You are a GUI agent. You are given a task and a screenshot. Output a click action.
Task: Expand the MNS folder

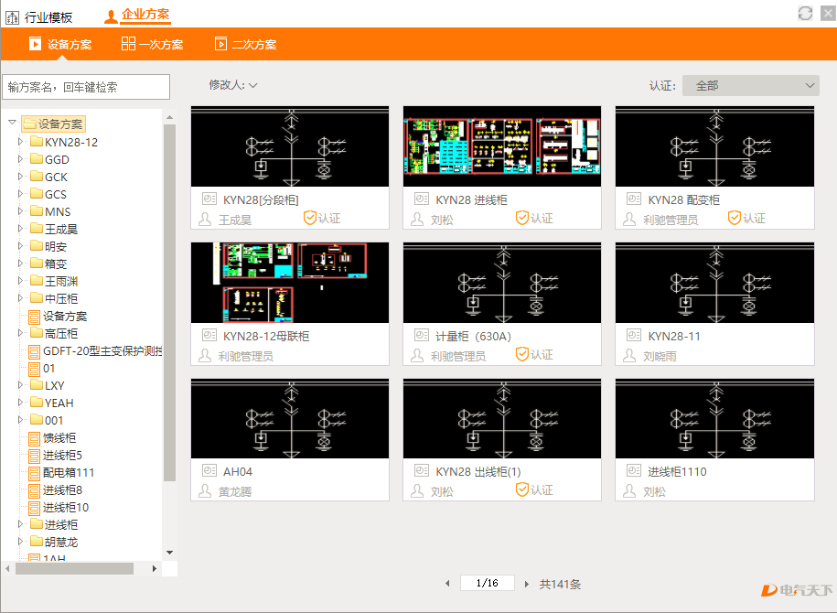[20, 211]
